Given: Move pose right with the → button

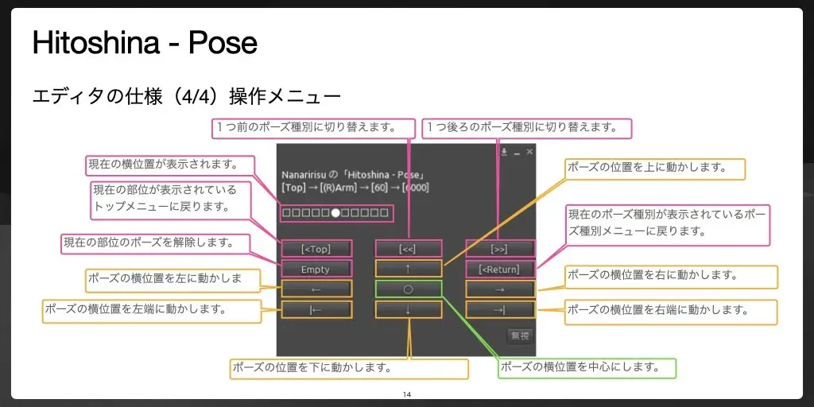Looking at the screenshot, I should (500, 289).
